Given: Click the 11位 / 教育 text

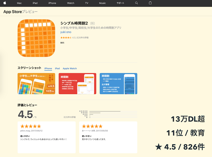Looking at the screenshot, I should (x=185, y=133).
